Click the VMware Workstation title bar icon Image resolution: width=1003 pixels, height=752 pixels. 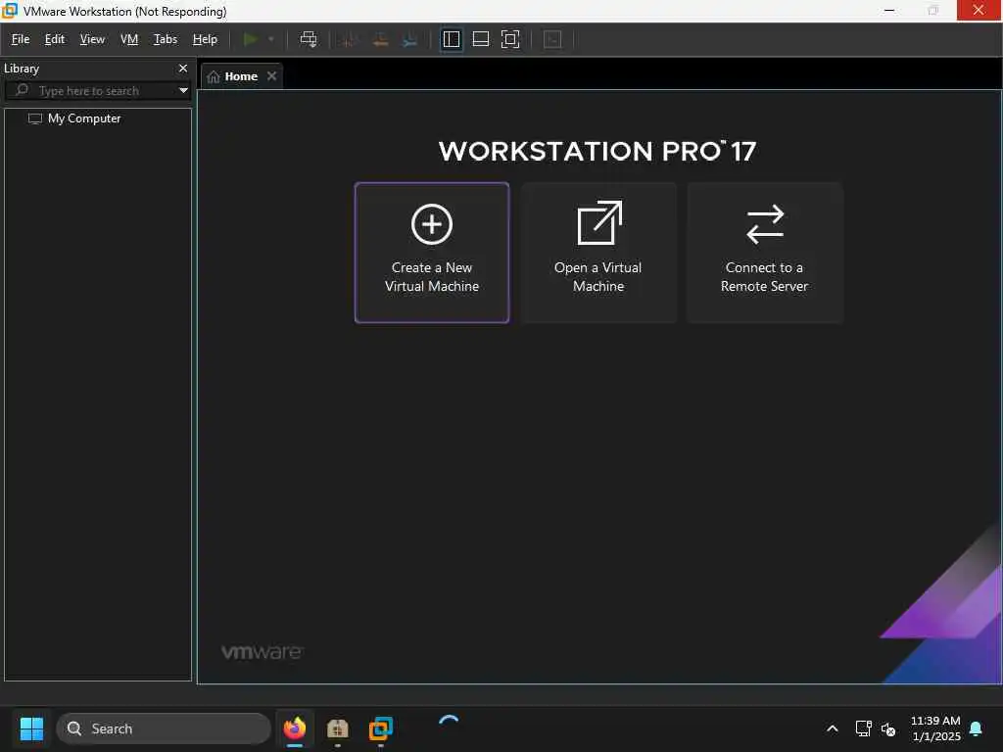point(10,10)
